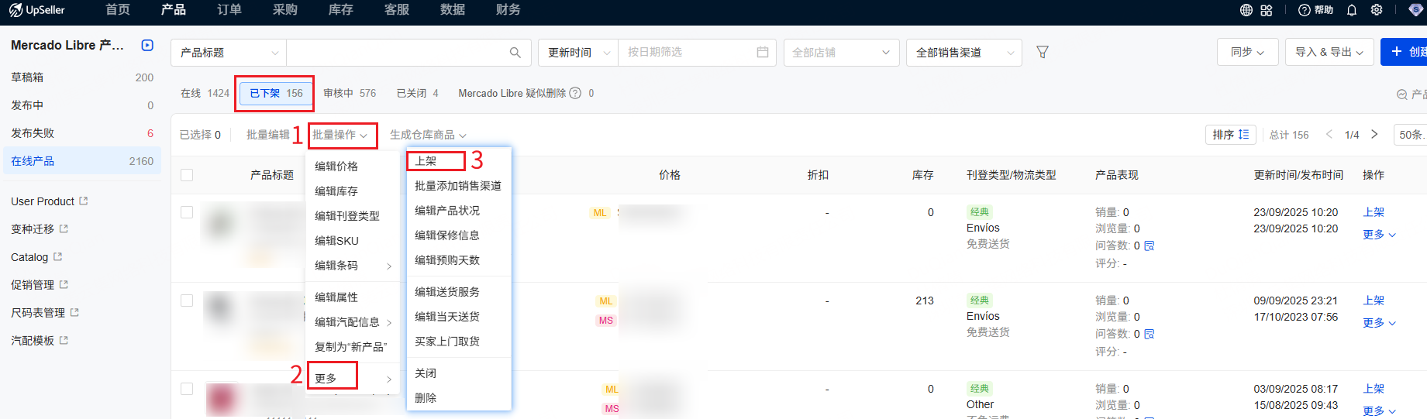Click the search magnifier icon
This screenshot has height=419, width=1427.
(x=515, y=53)
